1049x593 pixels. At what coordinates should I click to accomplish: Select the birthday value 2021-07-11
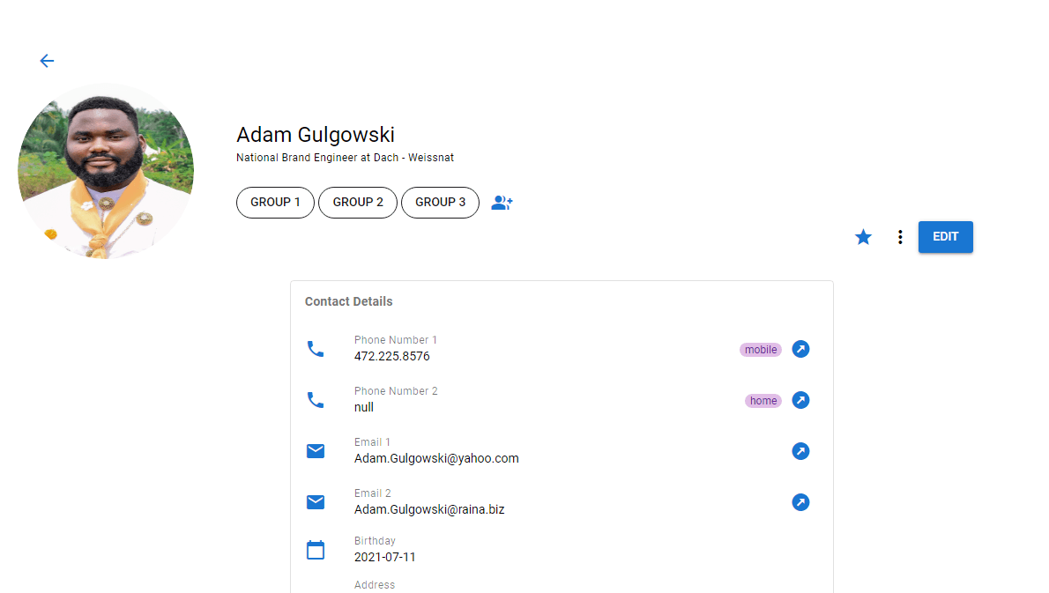click(384, 557)
